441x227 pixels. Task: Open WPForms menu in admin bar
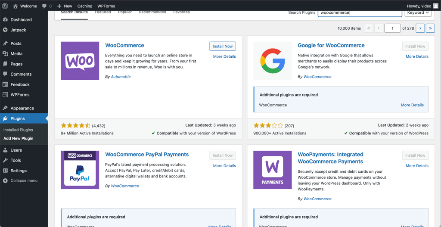pos(106,6)
